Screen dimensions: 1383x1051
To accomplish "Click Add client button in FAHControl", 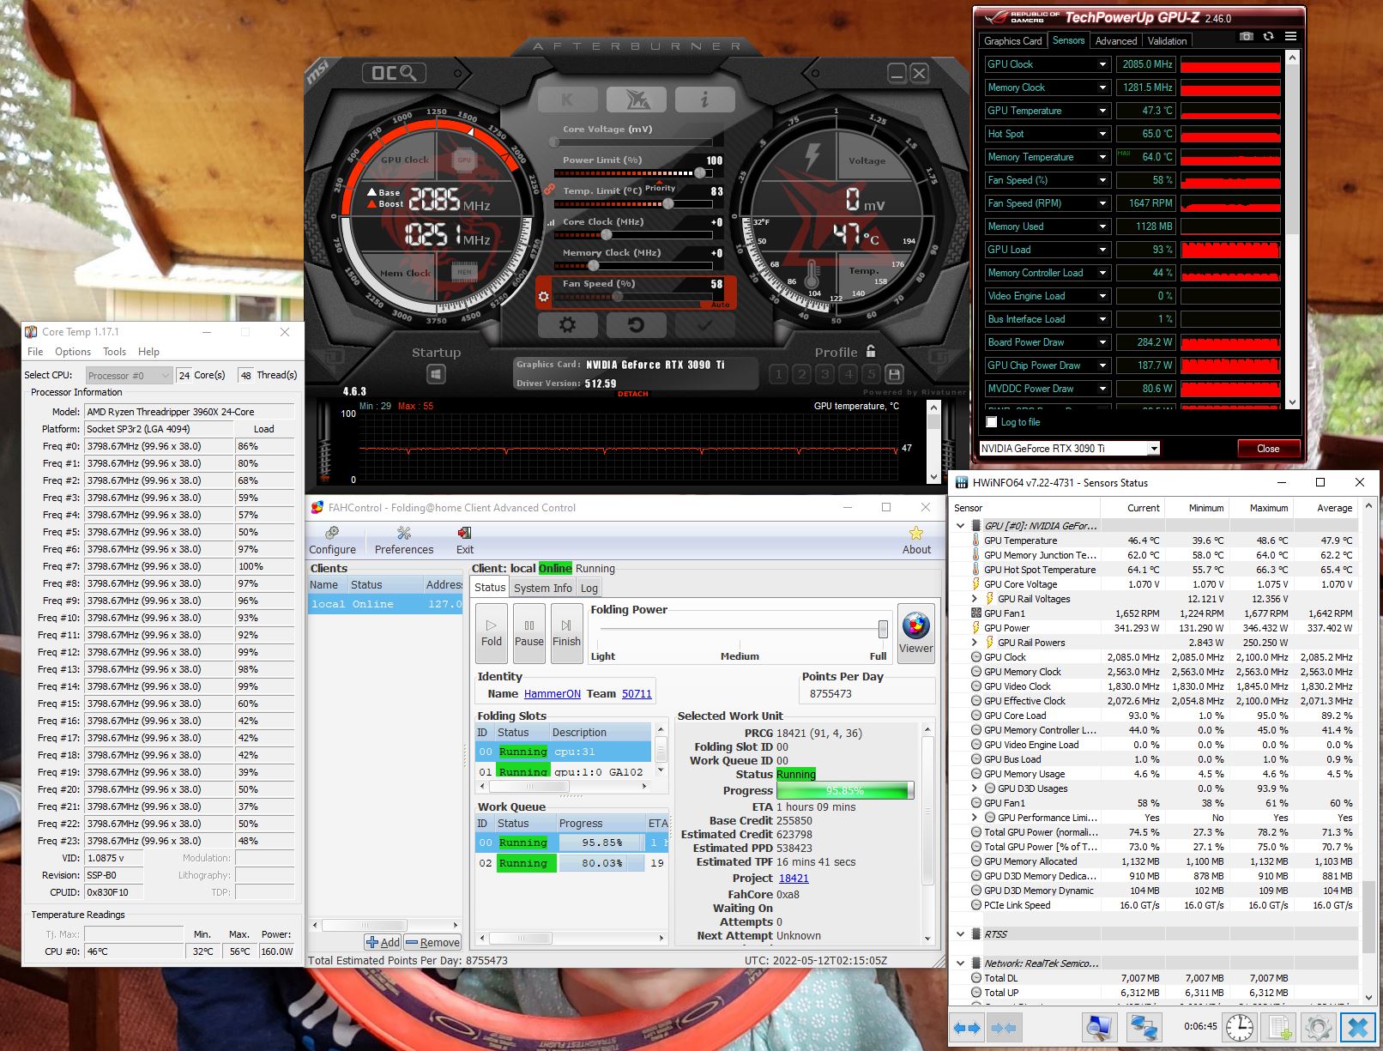I will point(383,942).
